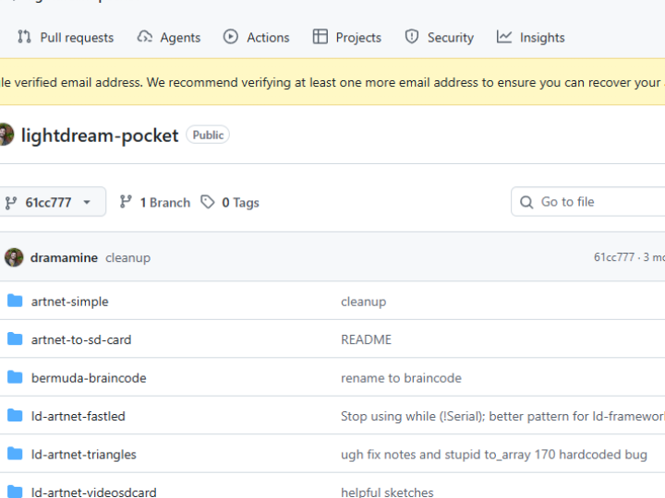Viewport: 665px width, 498px height.
Task: Click the bermuda-braincode folder icon
Action: coord(15,377)
